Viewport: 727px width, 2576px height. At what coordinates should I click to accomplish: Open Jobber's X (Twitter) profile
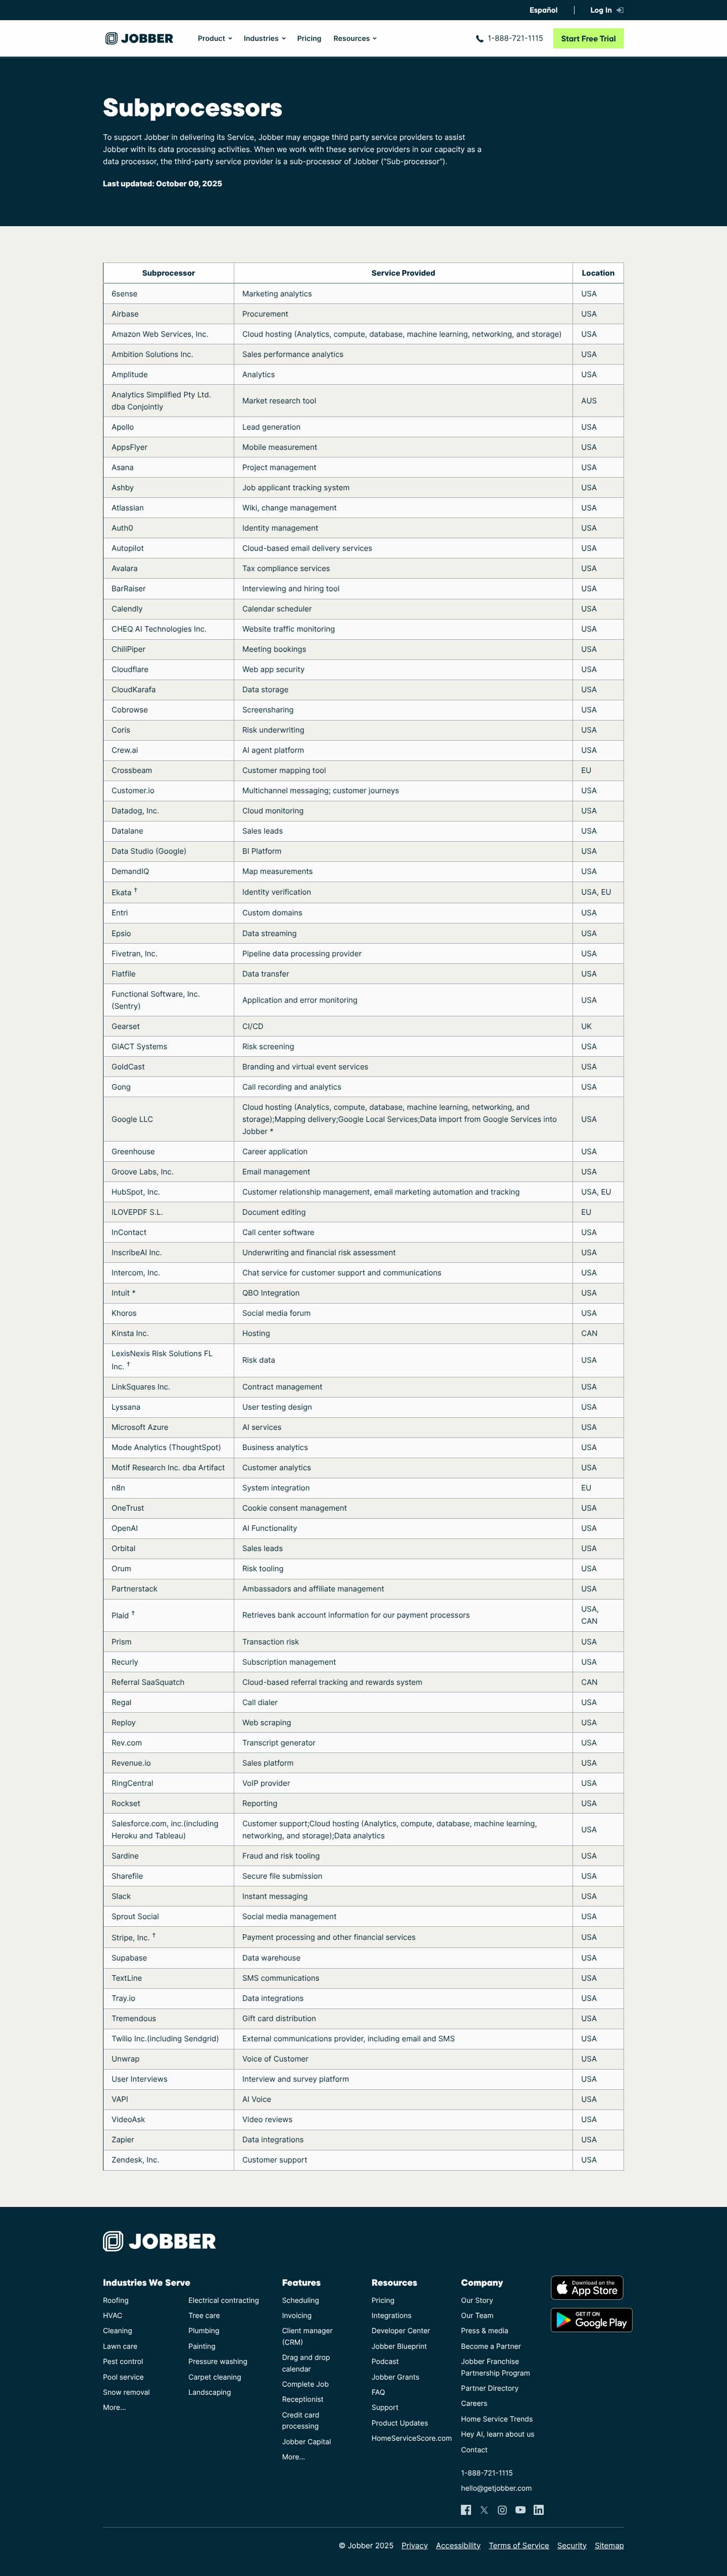pyautogui.click(x=484, y=2510)
